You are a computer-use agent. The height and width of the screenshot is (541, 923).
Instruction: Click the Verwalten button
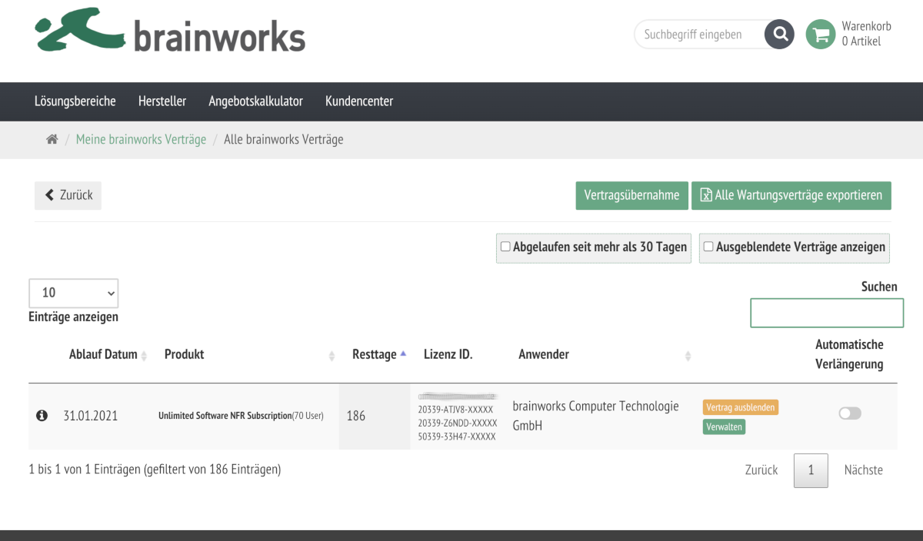click(x=724, y=426)
